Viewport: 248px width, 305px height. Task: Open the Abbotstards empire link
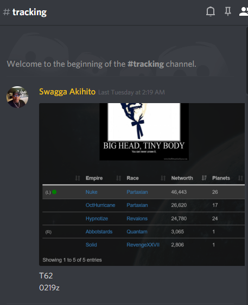pos(99,232)
